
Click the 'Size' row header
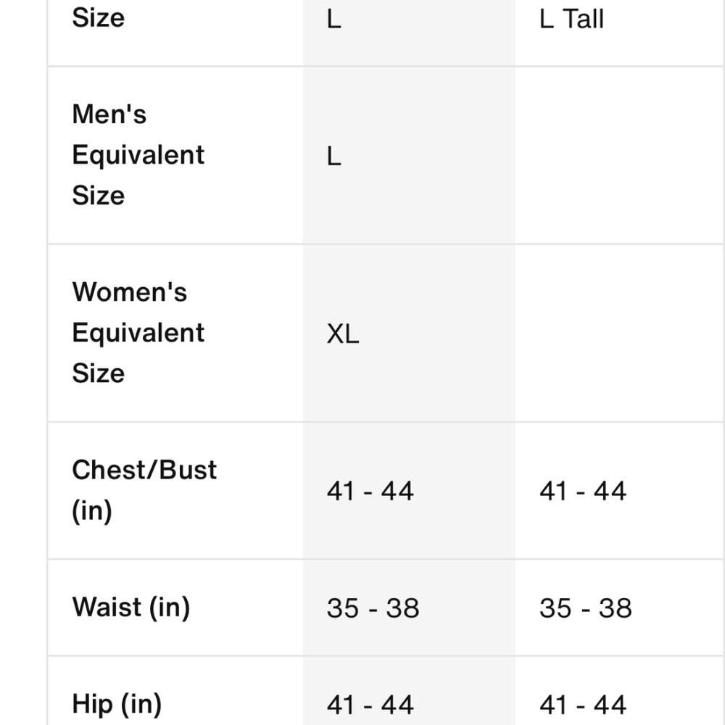[99, 17]
